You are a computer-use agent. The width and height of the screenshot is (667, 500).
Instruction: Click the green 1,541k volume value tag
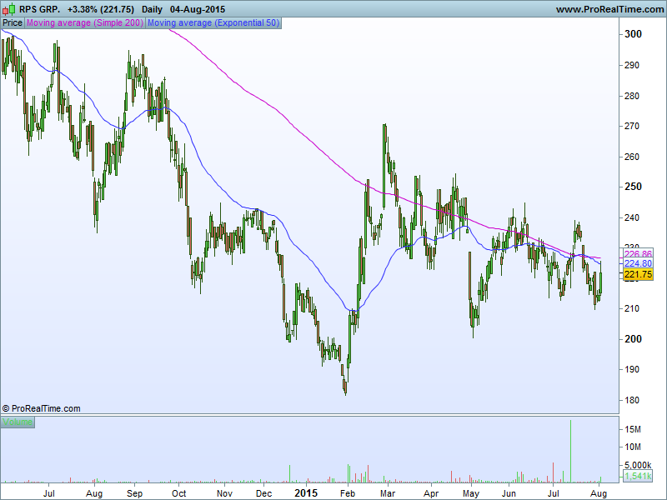pyautogui.click(x=637, y=476)
